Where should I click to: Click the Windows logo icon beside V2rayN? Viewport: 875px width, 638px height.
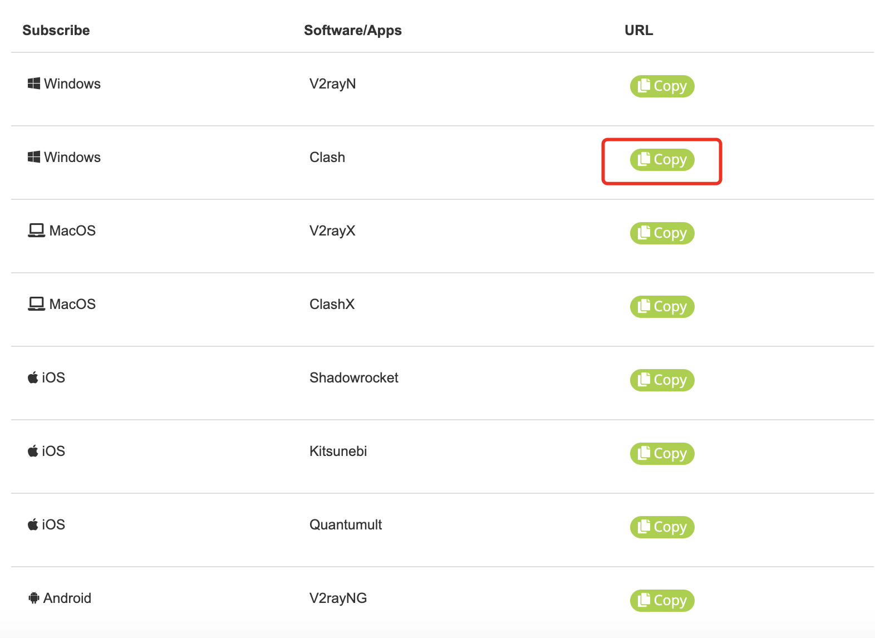tap(34, 84)
